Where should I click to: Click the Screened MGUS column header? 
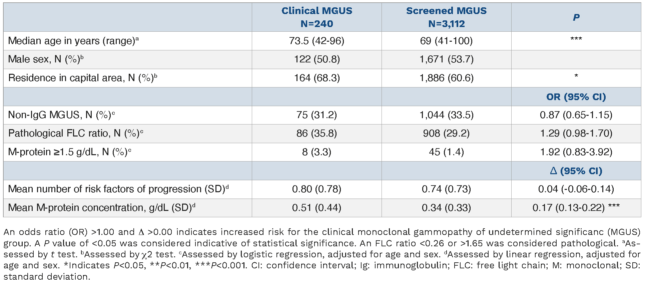[x=446, y=17]
